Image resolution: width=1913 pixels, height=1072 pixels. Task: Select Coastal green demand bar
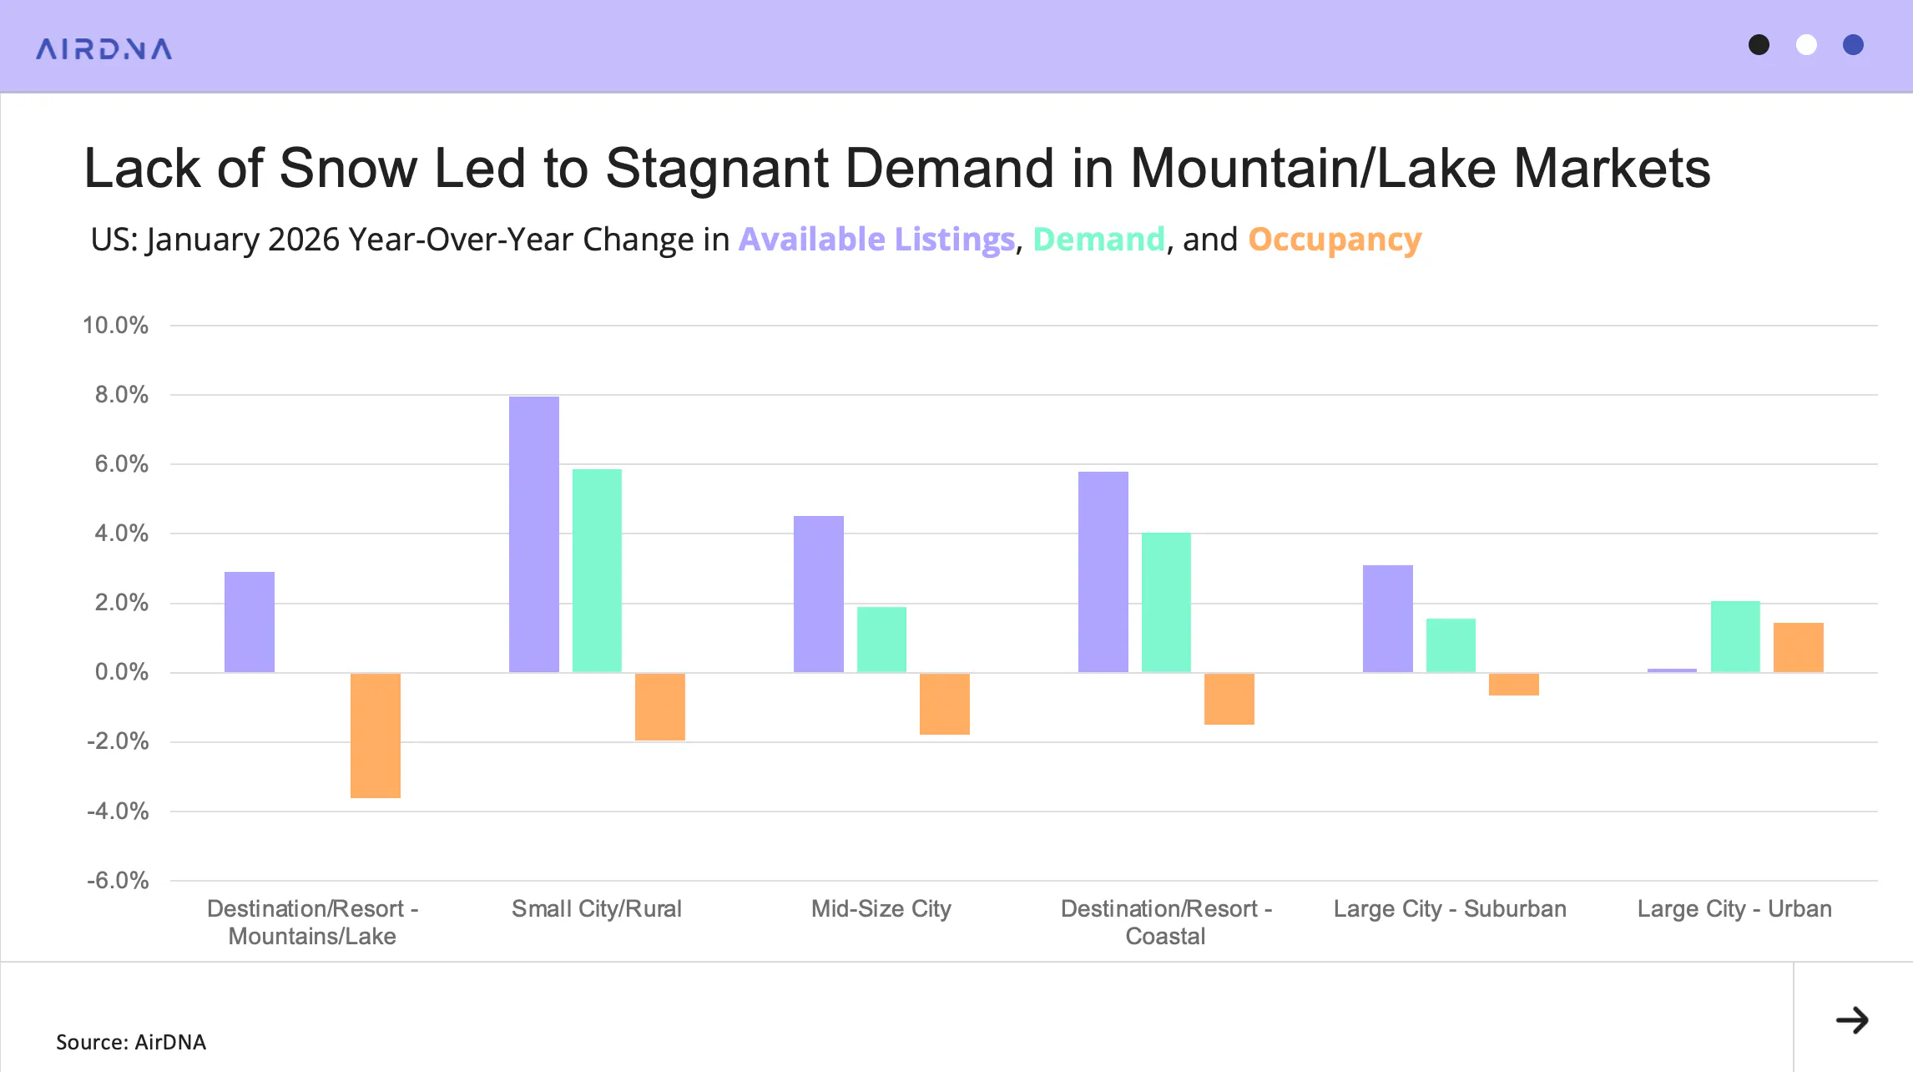pyautogui.click(x=1166, y=603)
